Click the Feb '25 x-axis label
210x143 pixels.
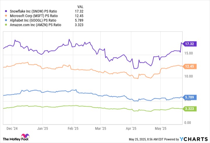73,128
